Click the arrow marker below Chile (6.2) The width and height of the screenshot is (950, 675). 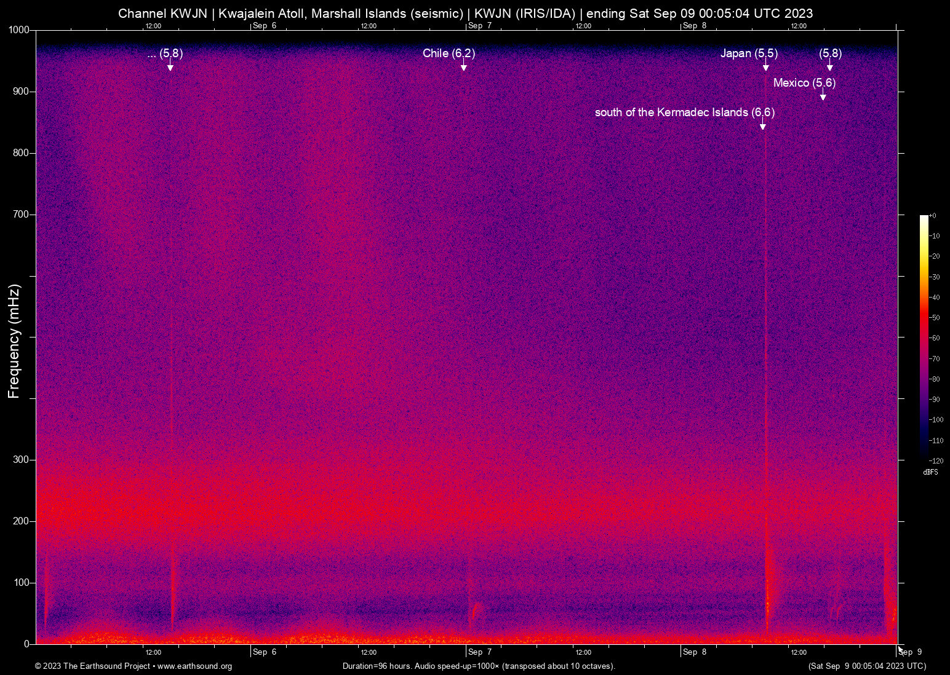(464, 66)
